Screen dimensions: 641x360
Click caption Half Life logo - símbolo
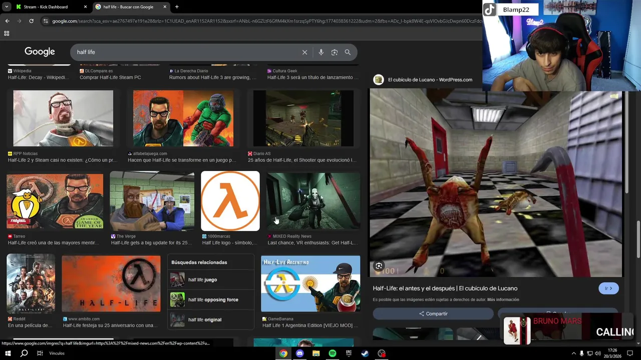click(x=230, y=243)
